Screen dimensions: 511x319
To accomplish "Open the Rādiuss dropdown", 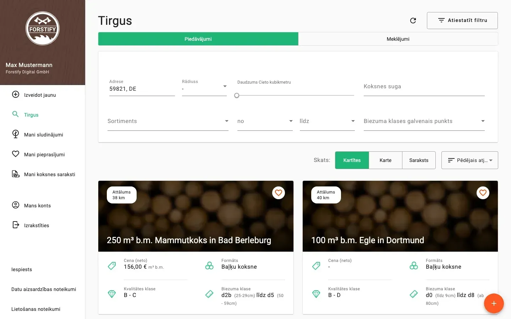I will pos(204,88).
